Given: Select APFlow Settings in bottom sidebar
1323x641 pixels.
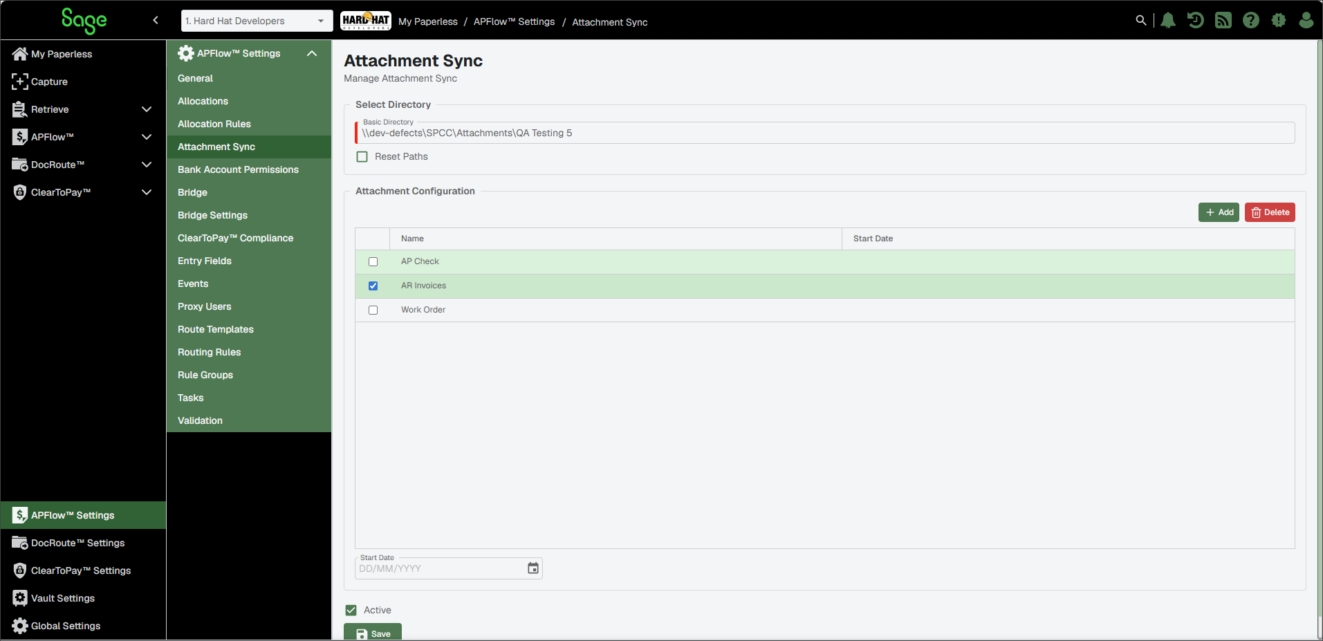Looking at the screenshot, I should click(83, 515).
